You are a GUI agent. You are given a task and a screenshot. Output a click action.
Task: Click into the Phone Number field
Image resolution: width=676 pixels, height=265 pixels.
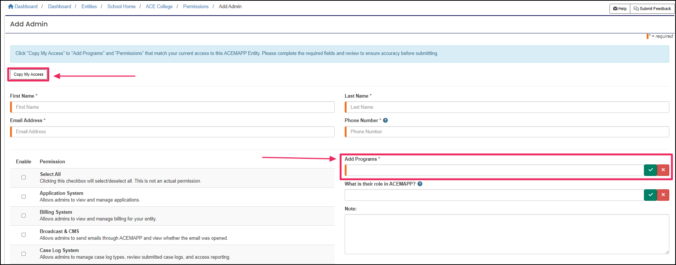507,132
